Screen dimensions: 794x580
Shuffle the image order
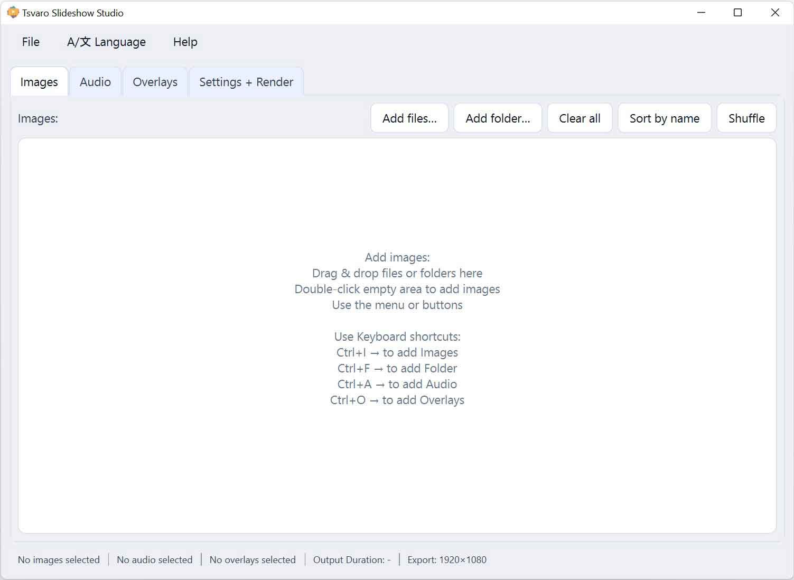pyautogui.click(x=746, y=118)
